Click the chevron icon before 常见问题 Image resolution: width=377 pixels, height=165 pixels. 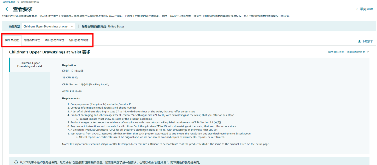pos(356,9)
